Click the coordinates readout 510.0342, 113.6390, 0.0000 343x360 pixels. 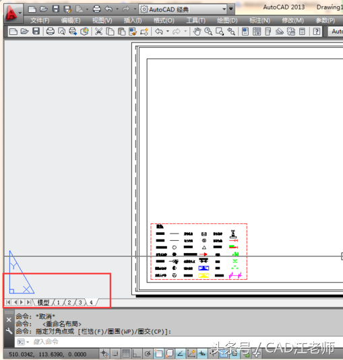[48, 354]
